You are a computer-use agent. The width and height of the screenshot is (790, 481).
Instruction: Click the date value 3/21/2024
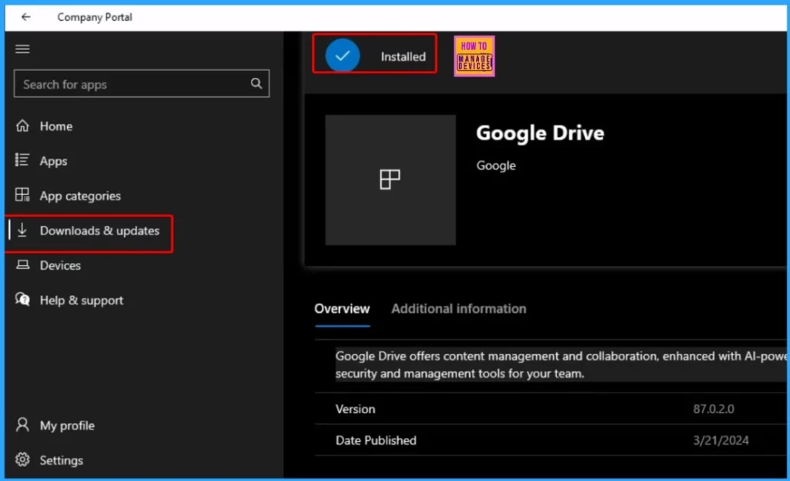pyautogui.click(x=721, y=440)
